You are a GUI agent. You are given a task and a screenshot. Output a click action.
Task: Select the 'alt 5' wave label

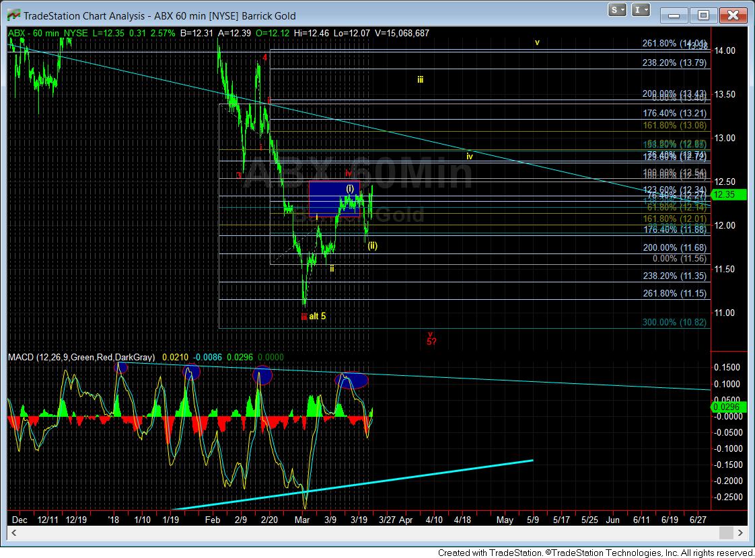pyautogui.click(x=318, y=316)
